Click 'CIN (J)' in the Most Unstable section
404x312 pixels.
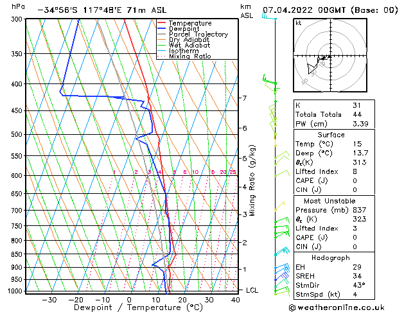point(308,247)
